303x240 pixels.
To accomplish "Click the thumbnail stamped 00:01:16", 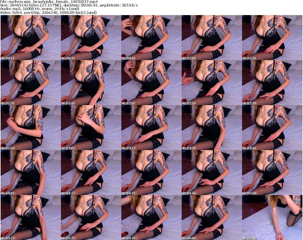I will click(272, 38).
